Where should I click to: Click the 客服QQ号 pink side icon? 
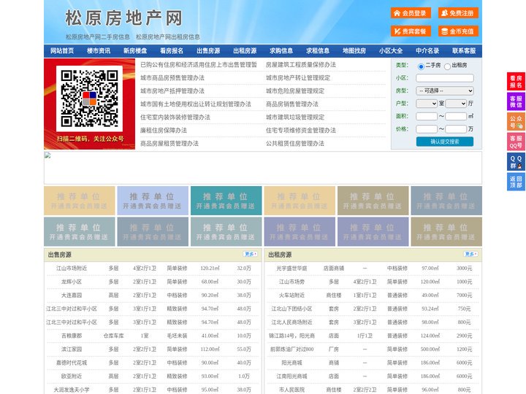tap(516, 142)
